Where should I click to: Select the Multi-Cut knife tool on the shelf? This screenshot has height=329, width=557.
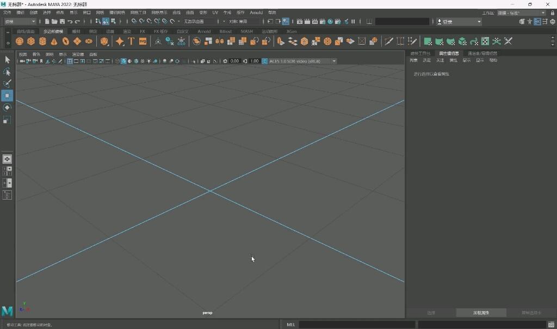(x=388, y=41)
